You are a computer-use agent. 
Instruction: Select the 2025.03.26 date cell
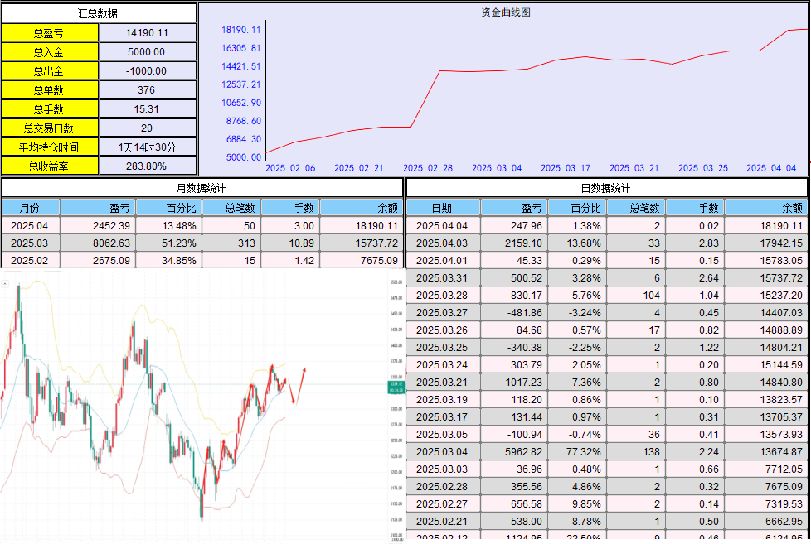pyautogui.click(x=444, y=330)
